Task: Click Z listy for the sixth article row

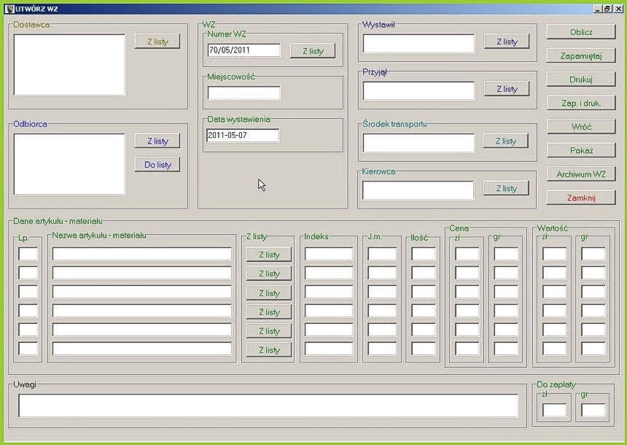Action: 269,349
